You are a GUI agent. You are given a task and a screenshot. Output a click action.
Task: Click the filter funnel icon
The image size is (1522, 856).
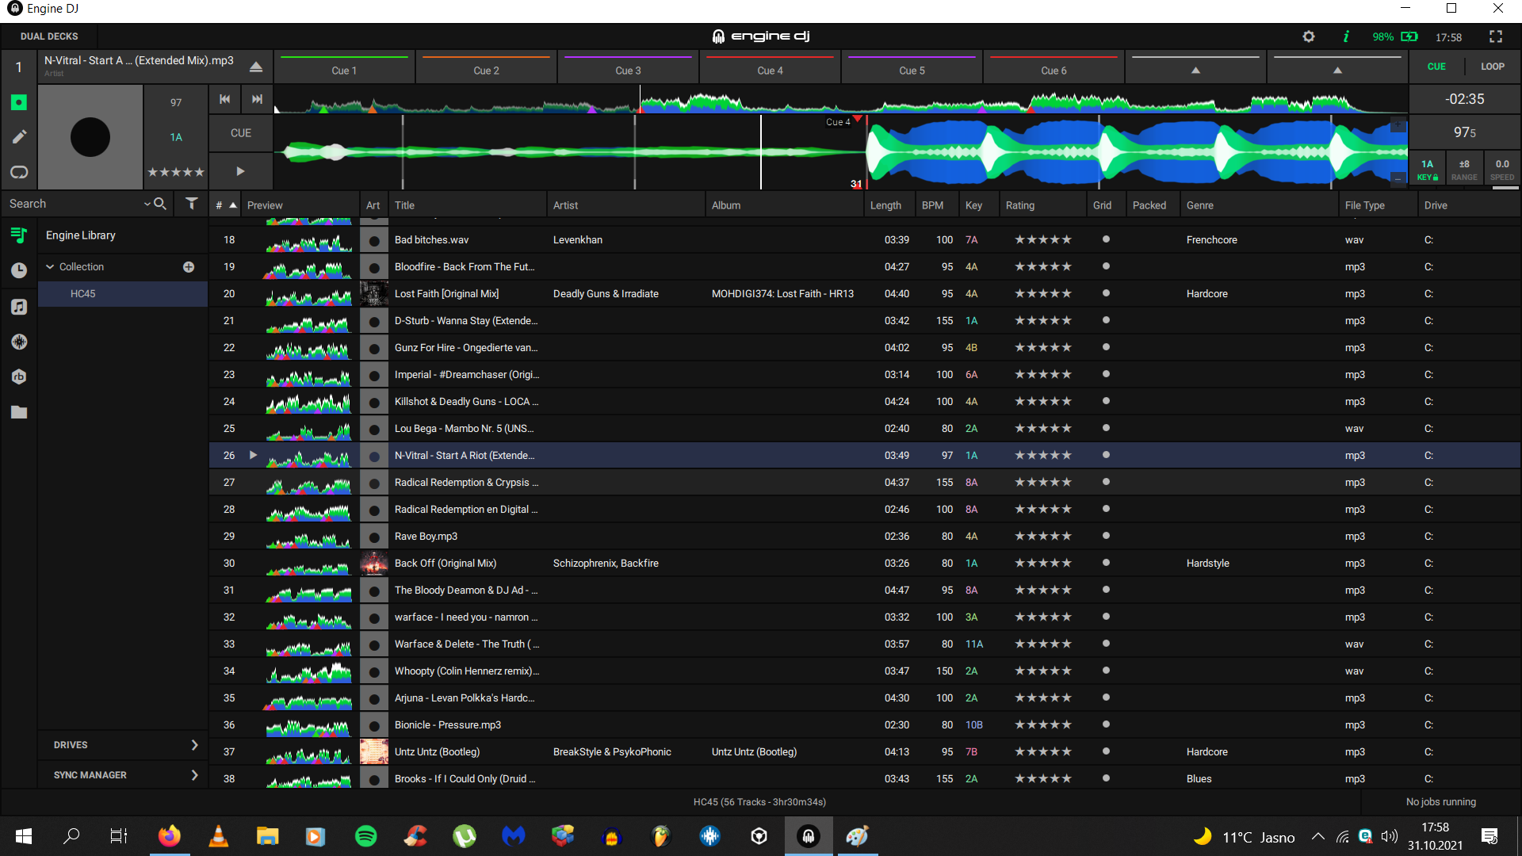click(x=191, y=204)
